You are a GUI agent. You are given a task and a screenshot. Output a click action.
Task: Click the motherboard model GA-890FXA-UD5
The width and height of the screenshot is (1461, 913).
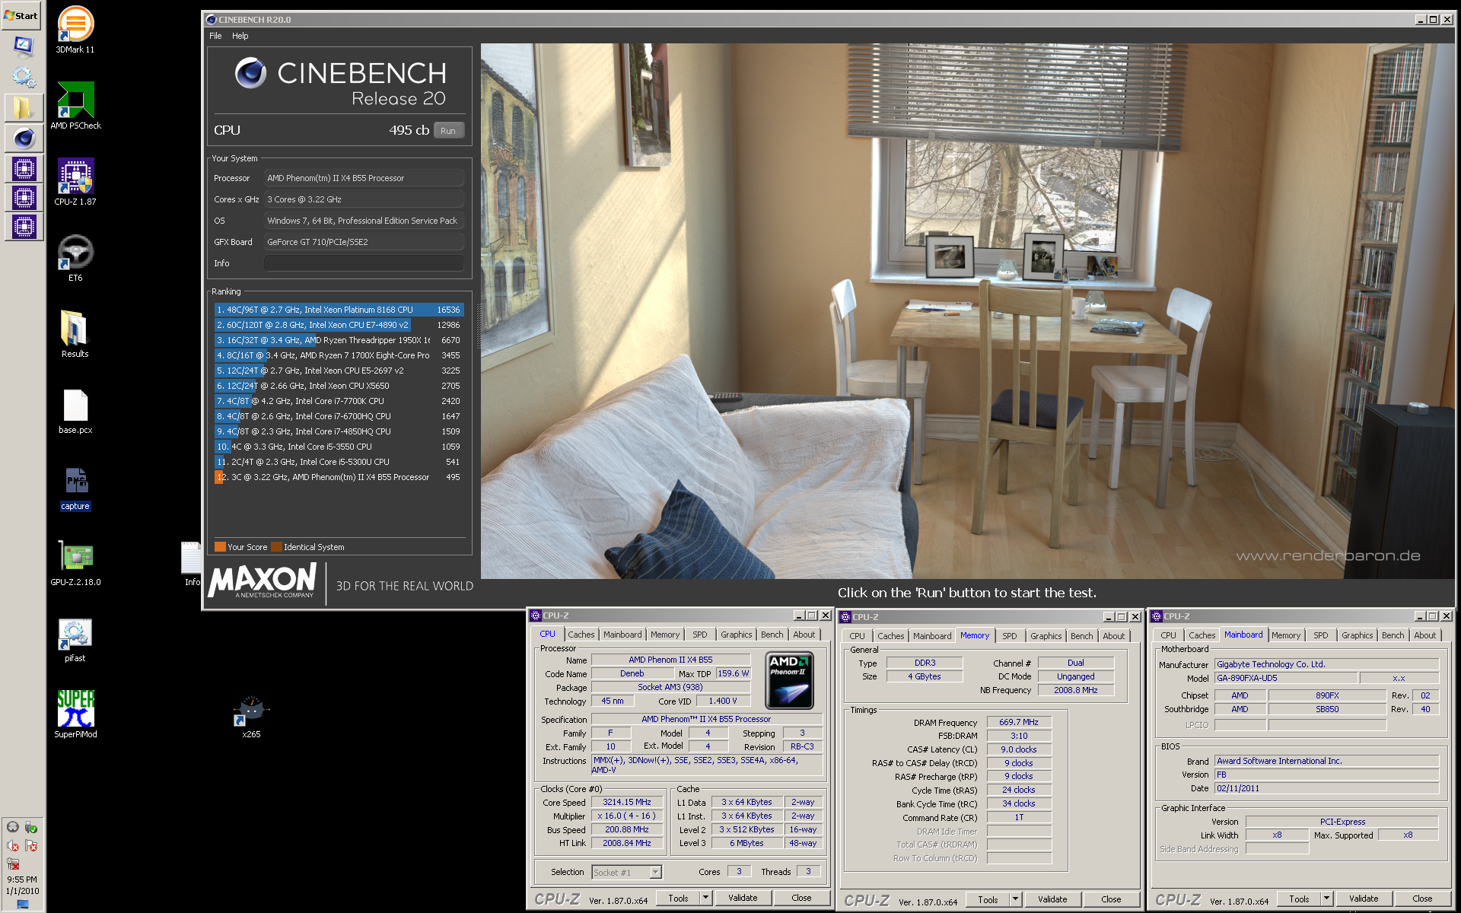click(1284, 678)
